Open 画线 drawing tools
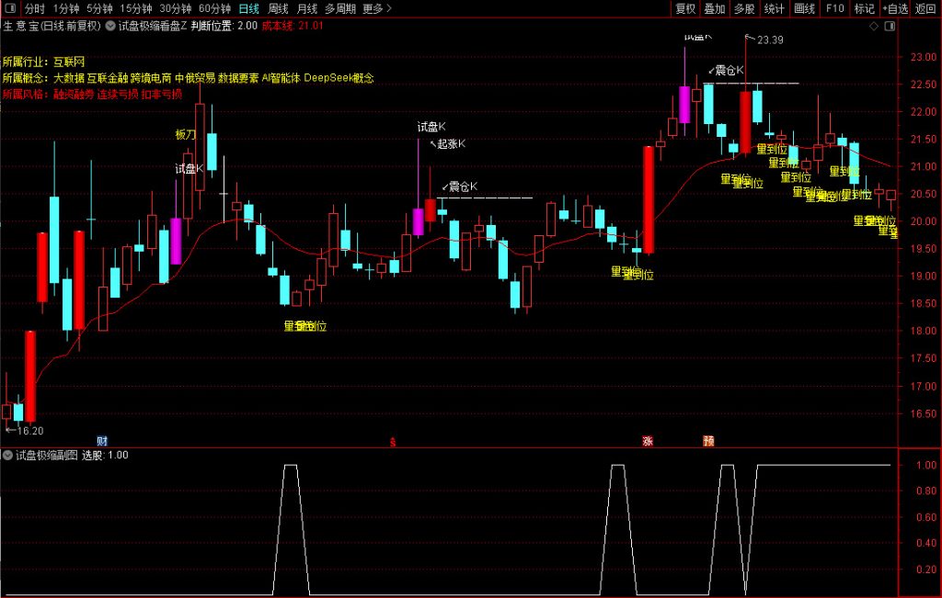 804,8
